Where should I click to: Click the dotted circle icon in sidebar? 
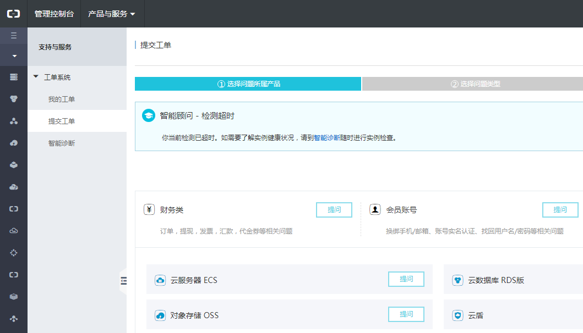click(x=14, y=253)
